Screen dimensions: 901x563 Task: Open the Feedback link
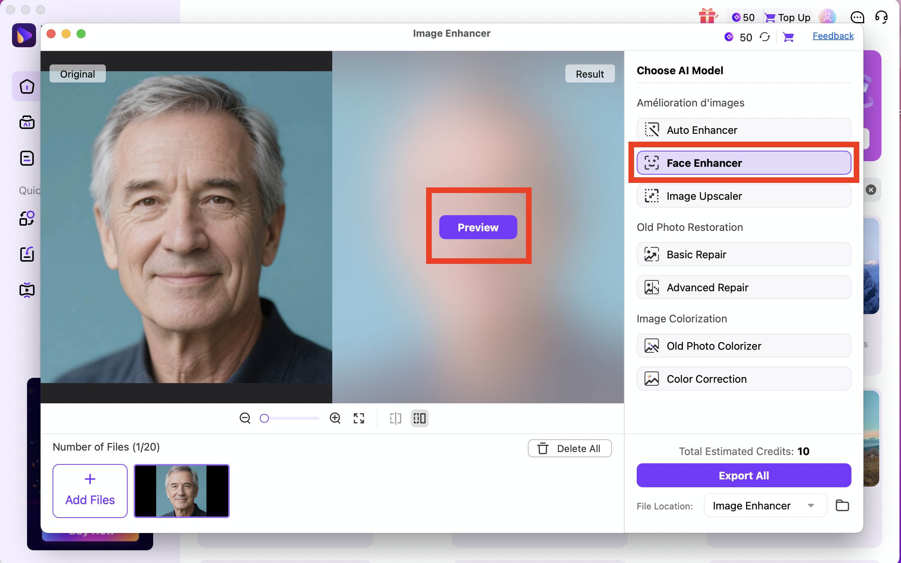[833, 36]
